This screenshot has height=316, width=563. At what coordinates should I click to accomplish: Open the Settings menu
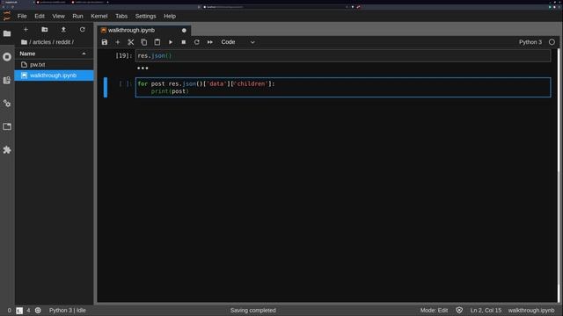coord(145,16)
